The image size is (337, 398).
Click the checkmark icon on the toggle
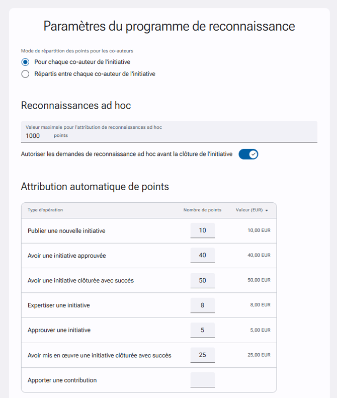253,154
